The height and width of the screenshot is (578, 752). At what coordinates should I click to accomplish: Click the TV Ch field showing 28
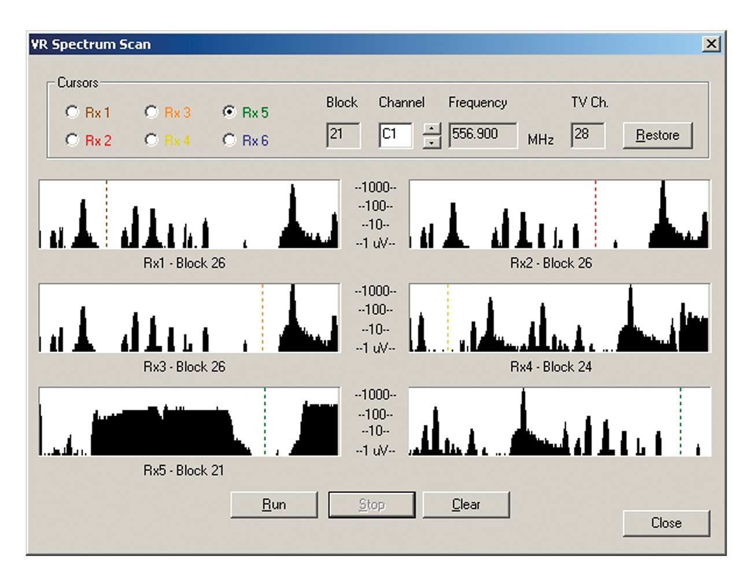click(x=587, y=134)
